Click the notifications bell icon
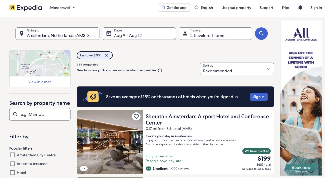This screenshot has height=178, width=325. click(x=300, y=8)
